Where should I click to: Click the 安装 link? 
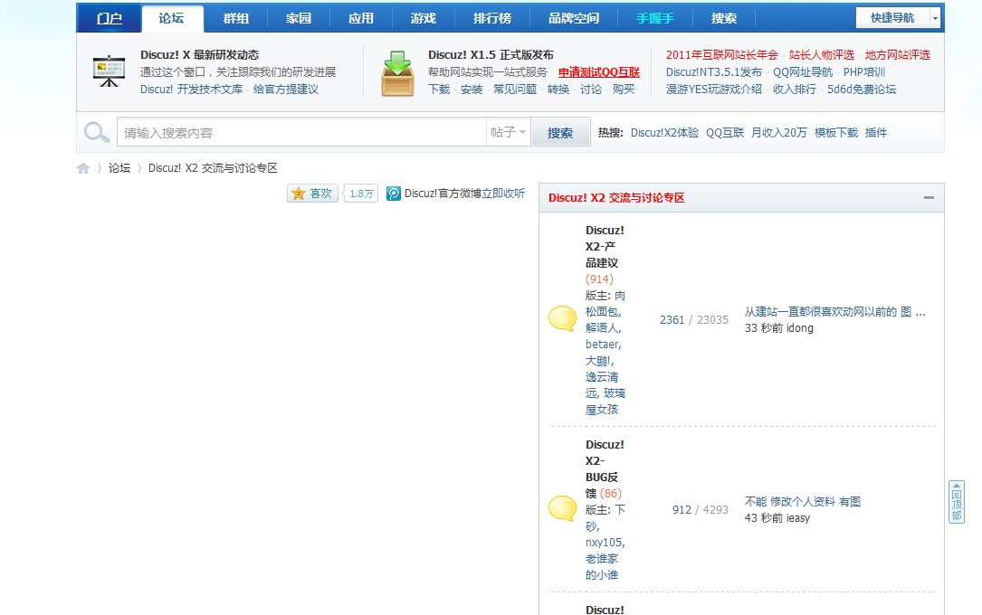472,90
